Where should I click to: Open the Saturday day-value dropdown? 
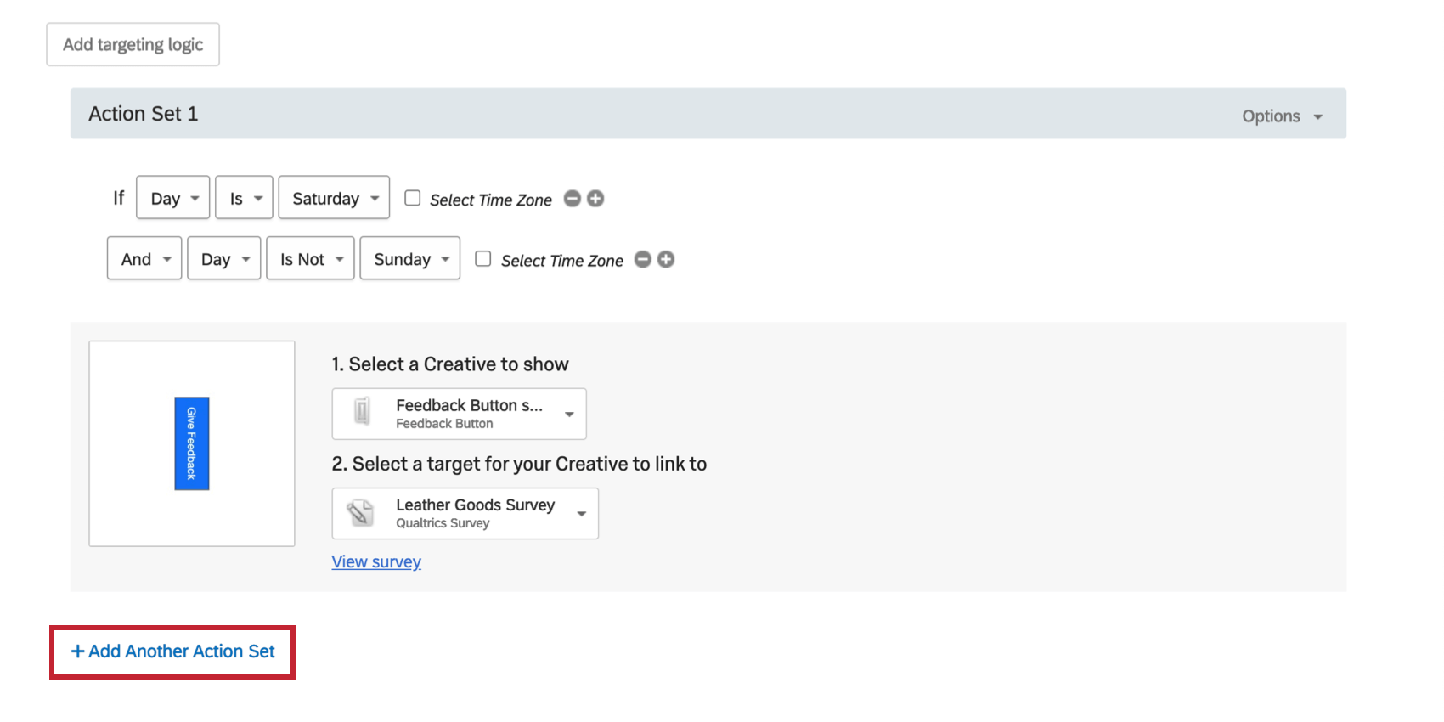(334, 198)
